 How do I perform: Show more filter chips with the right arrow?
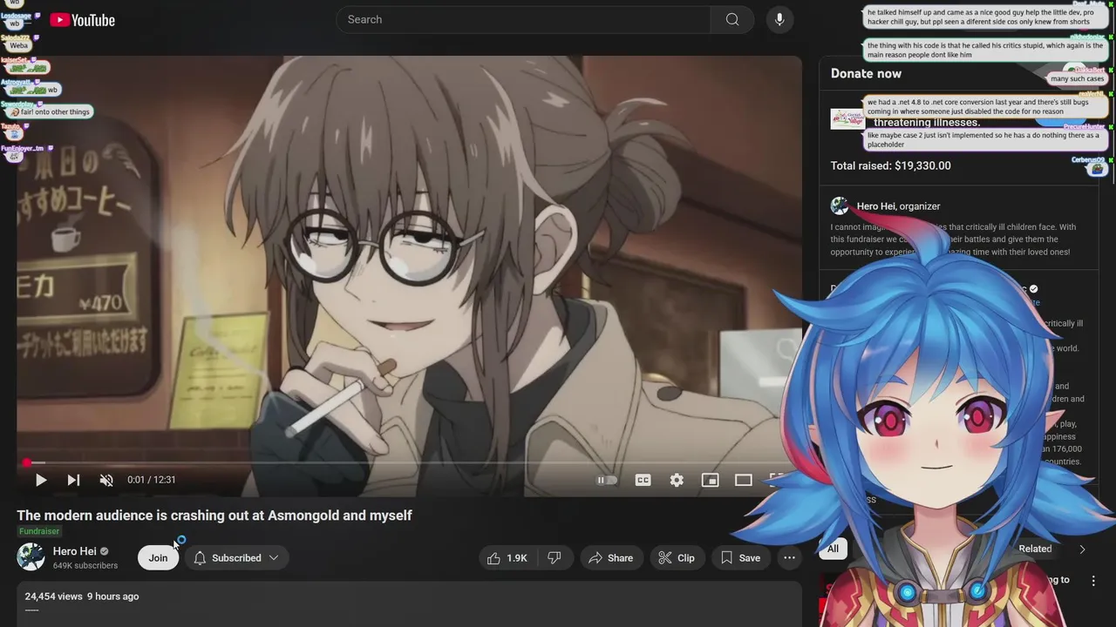tap(1082, 549)
